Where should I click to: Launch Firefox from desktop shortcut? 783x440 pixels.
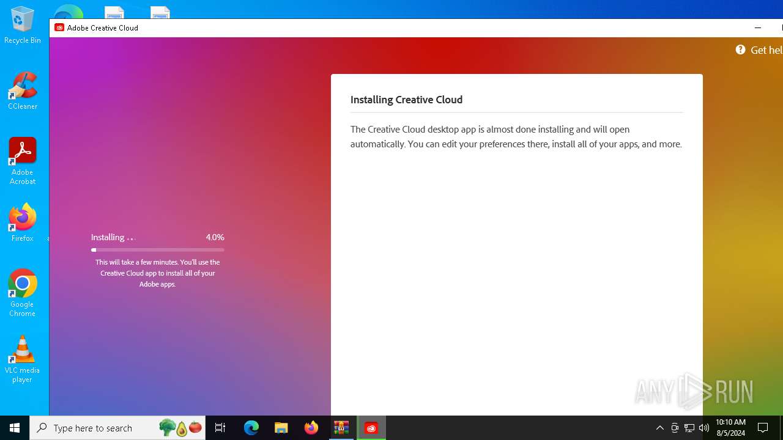[23, 223]
